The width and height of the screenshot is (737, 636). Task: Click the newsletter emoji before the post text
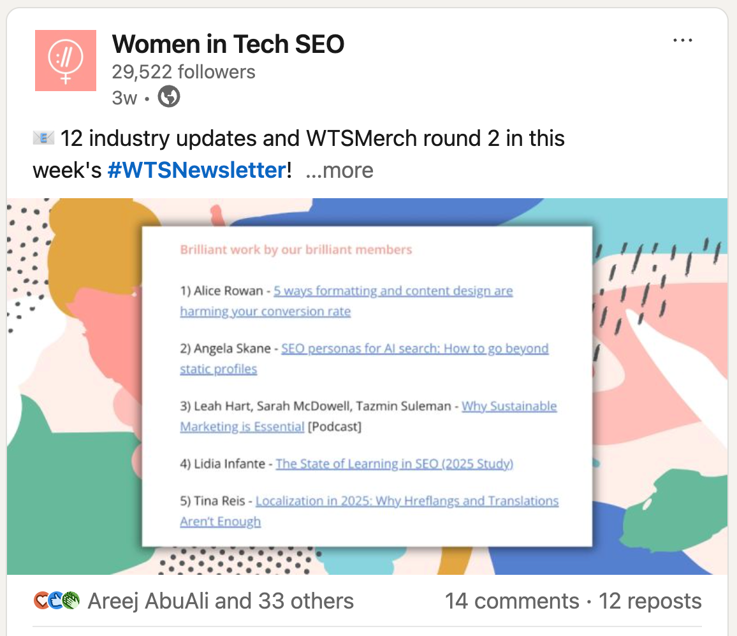[44, 136]
